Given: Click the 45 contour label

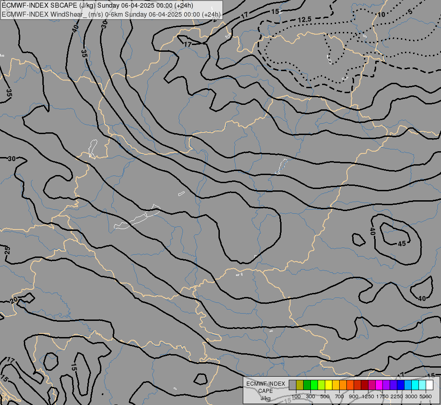Looking at the screenshot, I should tap(402, 243).
